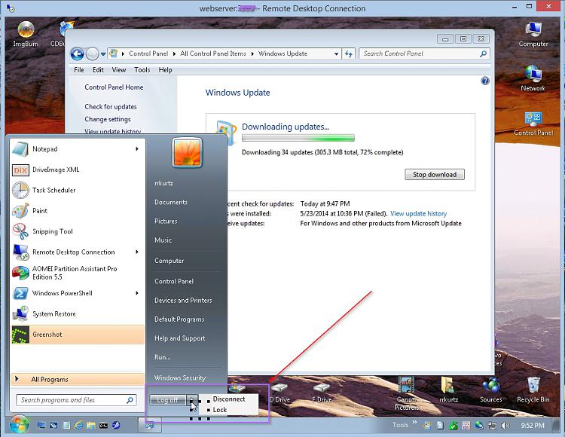Open Greenshot from Start menu

[78, 335]
